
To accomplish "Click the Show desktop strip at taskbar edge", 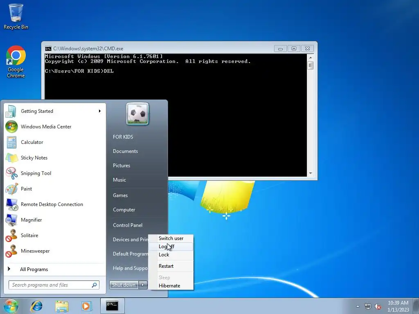I will (x=416, y=306).
